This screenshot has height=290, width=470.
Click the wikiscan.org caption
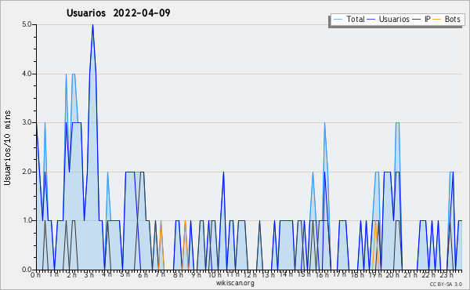235,283
